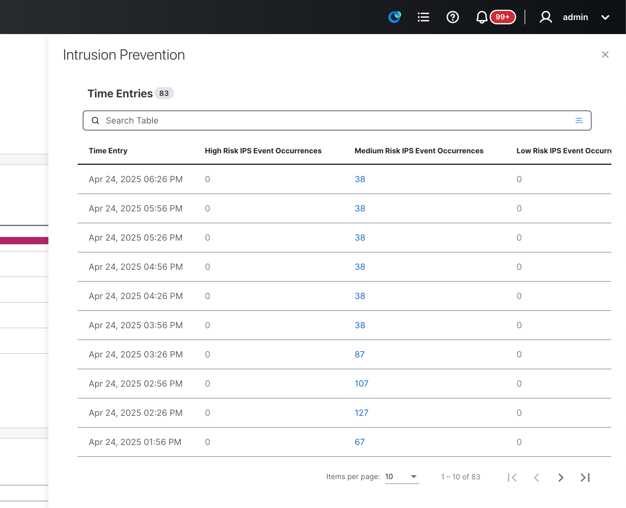The image size is (626, 508).
Task: Click the Intrusion Prevention title
Action: click(x=124, y=55)
